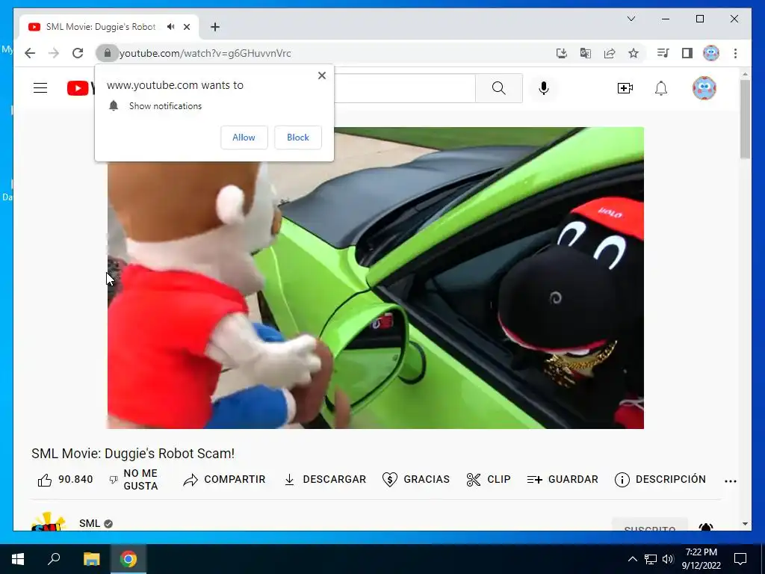
Task: Open the volume icon in system tray
Action: pyautogui.click(x=668, y=559)
